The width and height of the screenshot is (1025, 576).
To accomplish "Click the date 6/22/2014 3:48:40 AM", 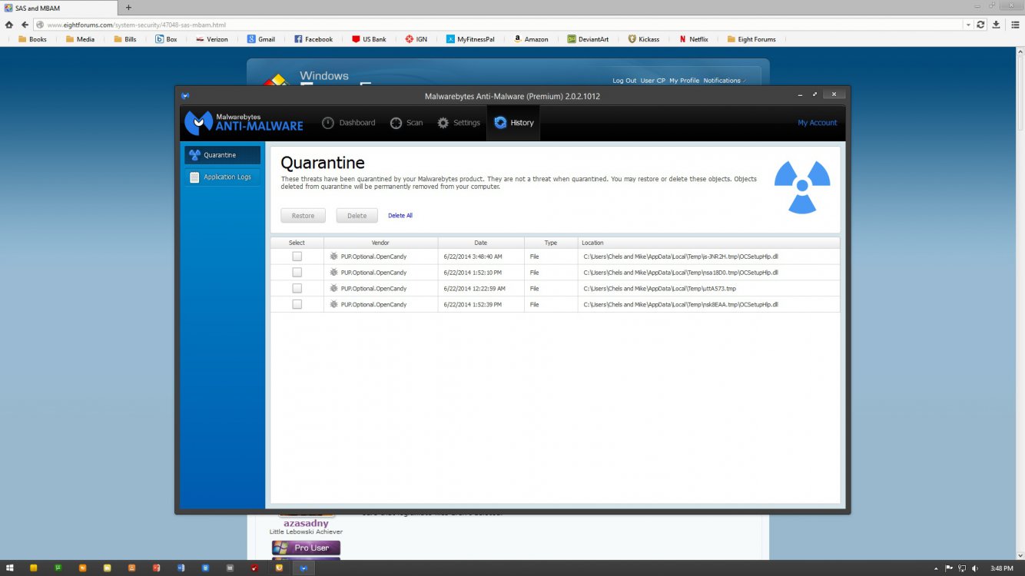I will [473, 257].
